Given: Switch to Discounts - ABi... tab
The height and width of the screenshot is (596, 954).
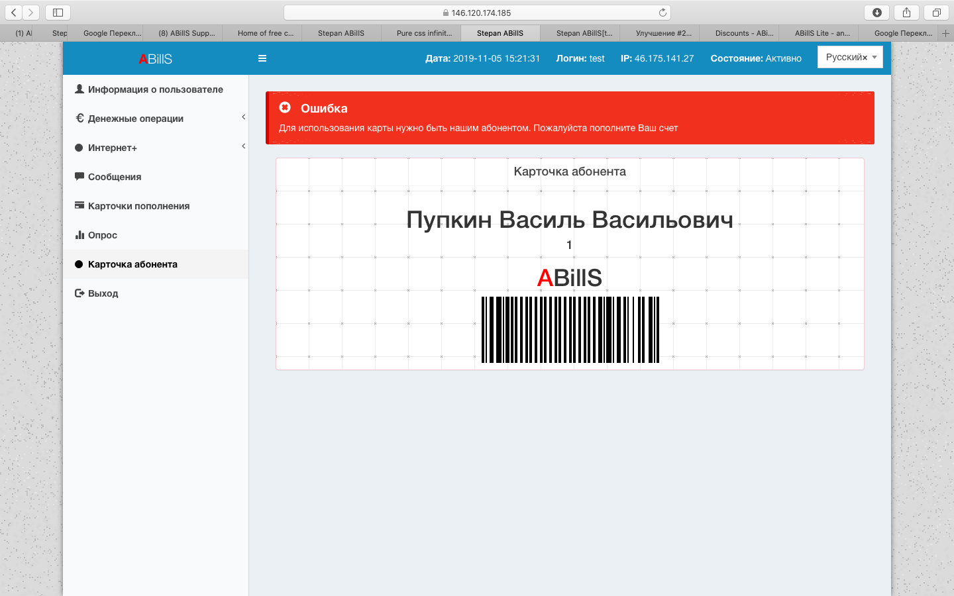Looking at the screenshot, I should 739,33.
